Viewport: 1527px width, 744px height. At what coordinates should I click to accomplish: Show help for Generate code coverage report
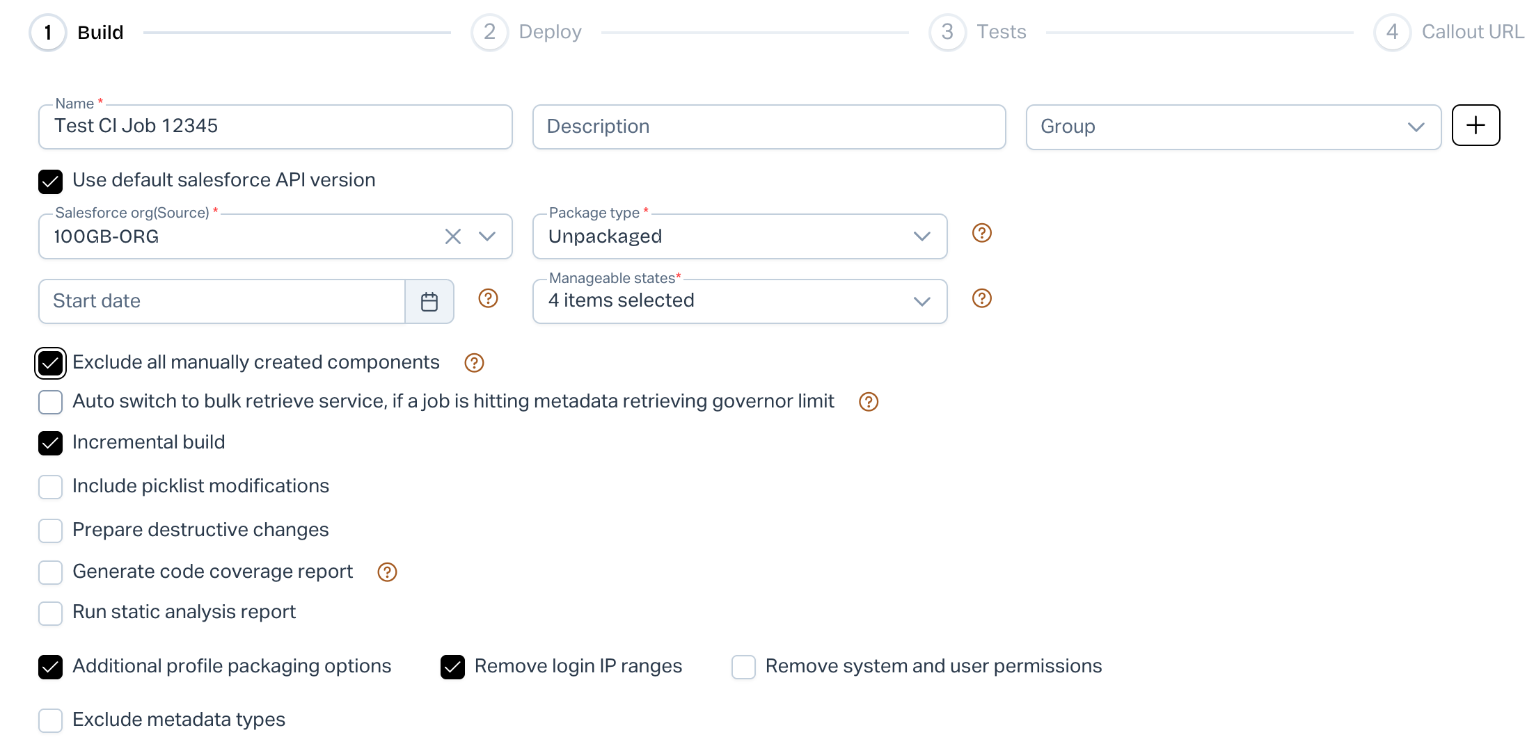coord(387,572)
